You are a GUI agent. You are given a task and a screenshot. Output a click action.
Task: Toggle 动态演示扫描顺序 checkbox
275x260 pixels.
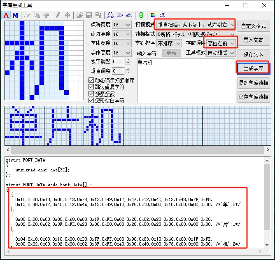click(x=112, y=80)
